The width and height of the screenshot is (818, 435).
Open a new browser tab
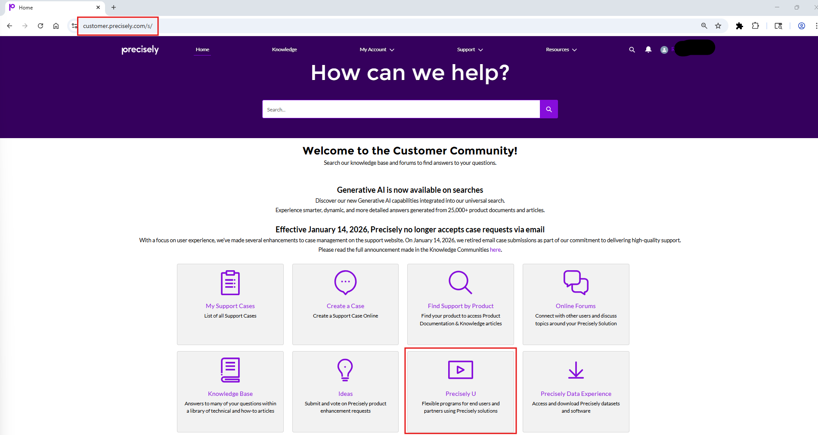tap(114, 7)
